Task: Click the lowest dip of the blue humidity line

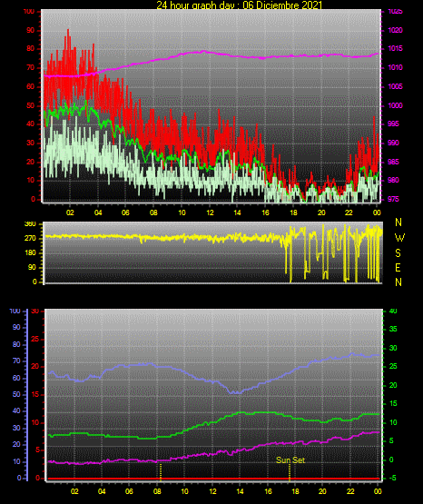Action: (x=236, y=392)
